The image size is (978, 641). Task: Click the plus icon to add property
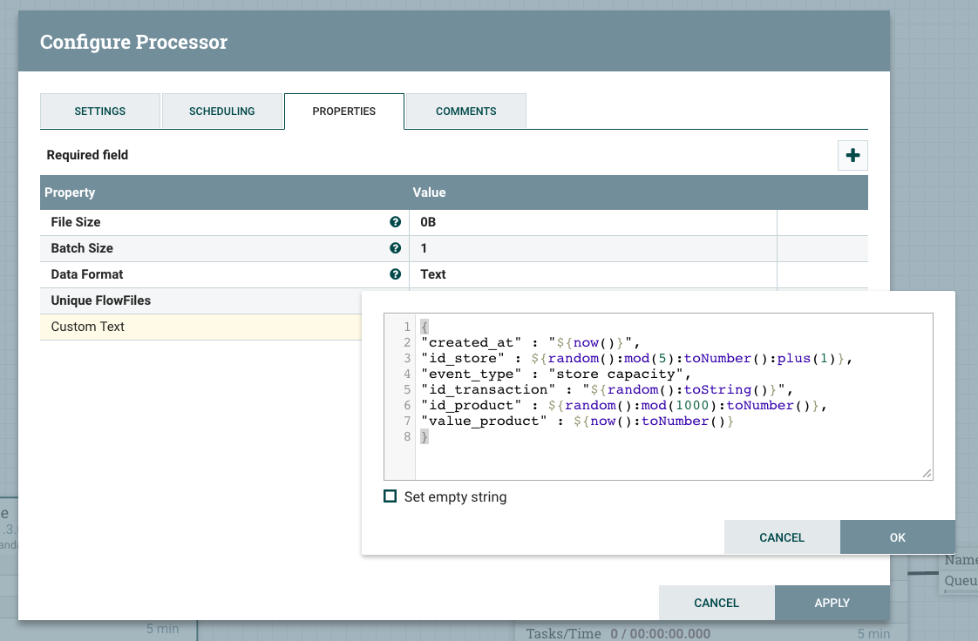click(852, 155)
